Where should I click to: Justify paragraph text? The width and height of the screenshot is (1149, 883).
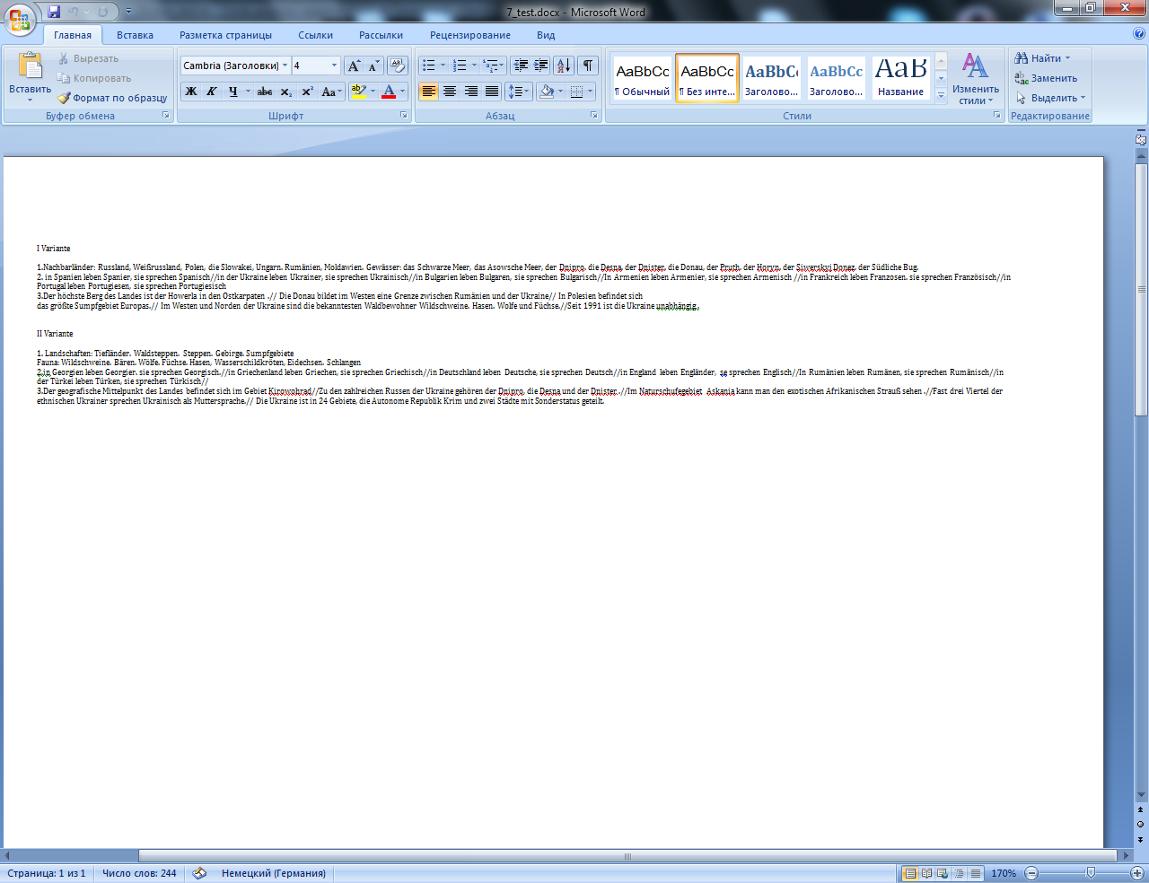492,92
